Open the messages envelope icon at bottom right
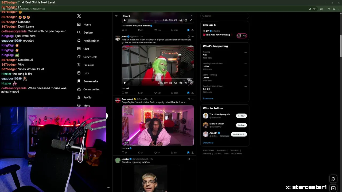Screen dimensions: 342x192 pyautogui.click(x=333, y=188)
